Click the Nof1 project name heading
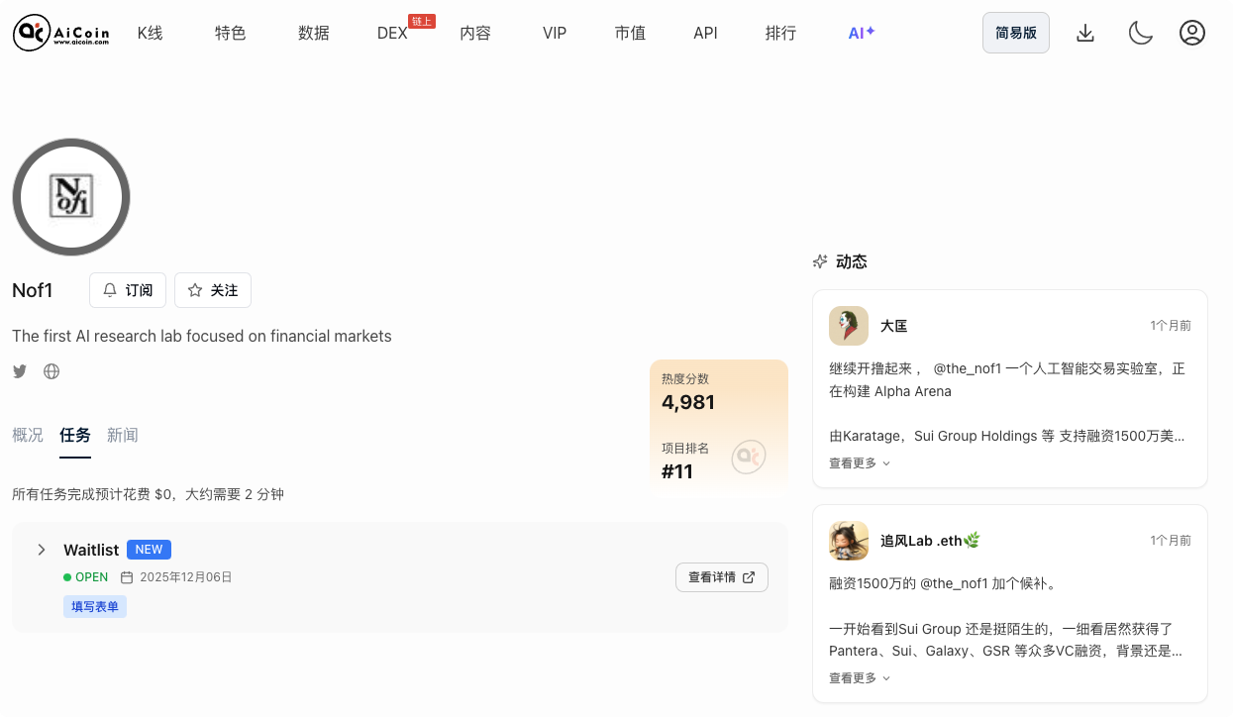Screen dimensions: 1233x717 point(33,290)
